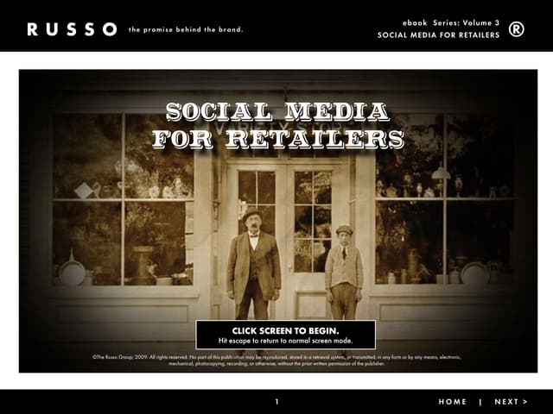Click the left storefront display window
553x414 pixels.
coord(123,203)
